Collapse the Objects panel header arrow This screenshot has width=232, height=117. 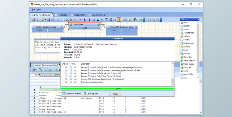click(x=198, y=19)
